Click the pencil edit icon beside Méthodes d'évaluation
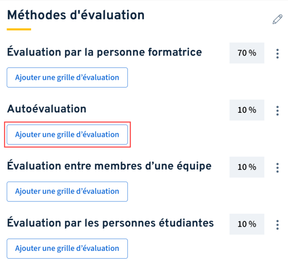The height and width of the screenshot is (262, 288). click(x=277, y=19)
